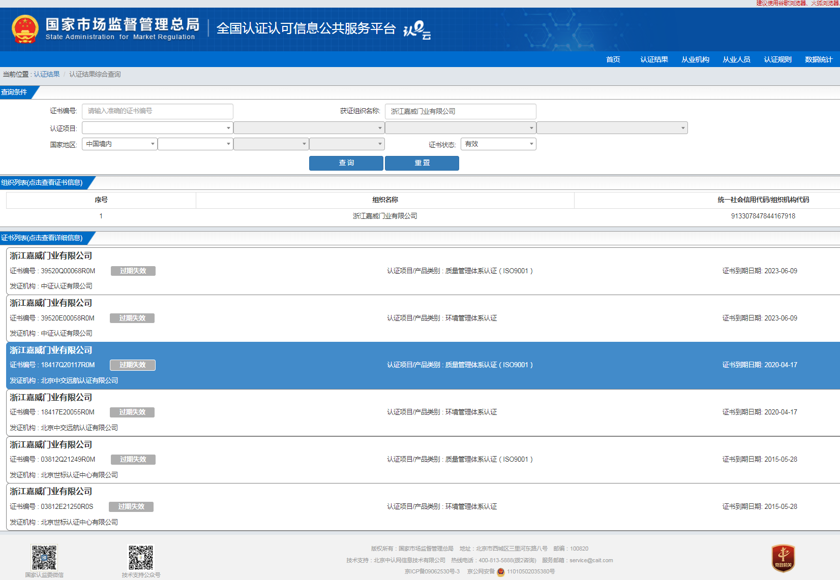Open the 中国境内 region dropdown
Screen dimensions: 840x580
pyautogui.click(x=119, y=144)
